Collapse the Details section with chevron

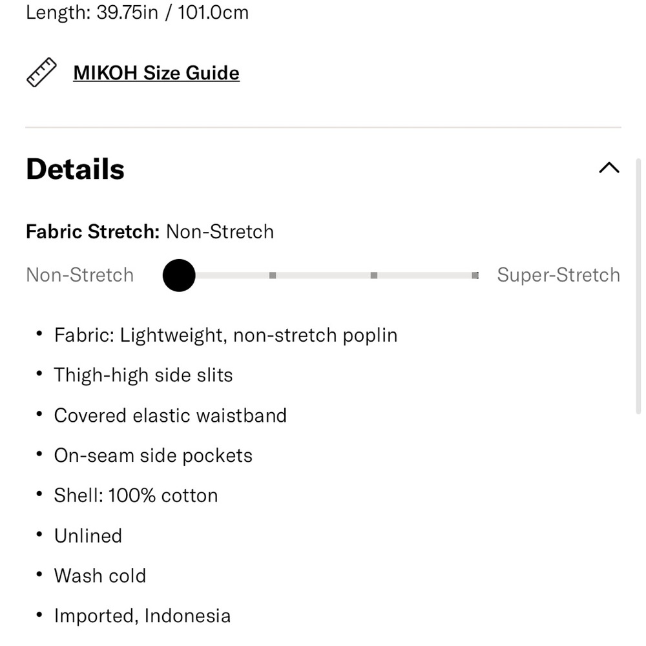(x=609, y=168)
